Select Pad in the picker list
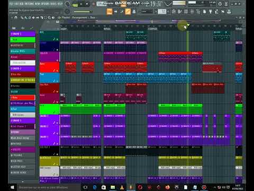Viewport: 254px width, 191px height. [x=23, y=109]
